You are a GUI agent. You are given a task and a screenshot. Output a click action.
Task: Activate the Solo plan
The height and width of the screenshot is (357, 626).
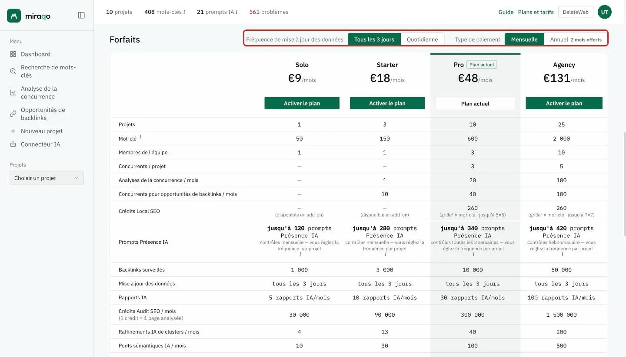[302, 103]
